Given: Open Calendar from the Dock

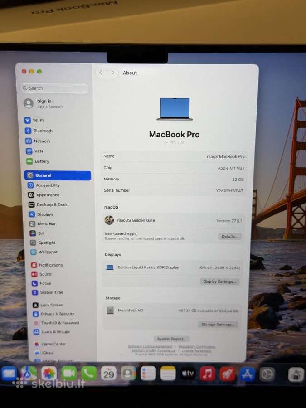Looking at the screenshot, I should coord(108,374).
